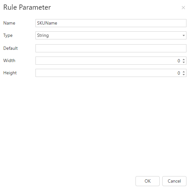Viewport: 190px width, 190px height.
Task: Click the Name field containing SKUName
Action: point(111,23)
